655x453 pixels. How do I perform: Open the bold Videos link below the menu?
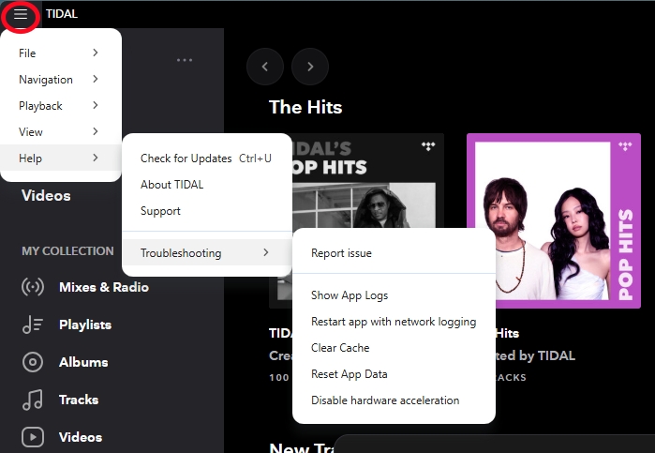point(46,195)
